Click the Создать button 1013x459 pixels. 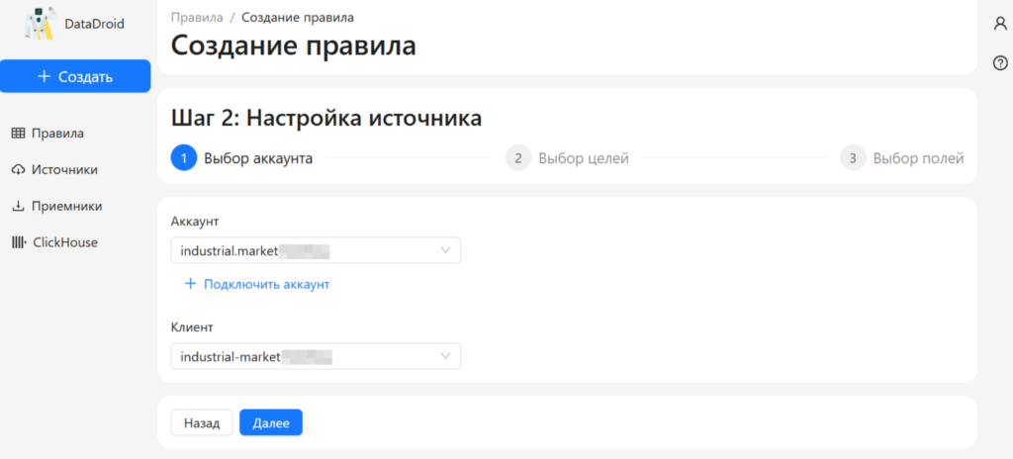tap(75, 76)
